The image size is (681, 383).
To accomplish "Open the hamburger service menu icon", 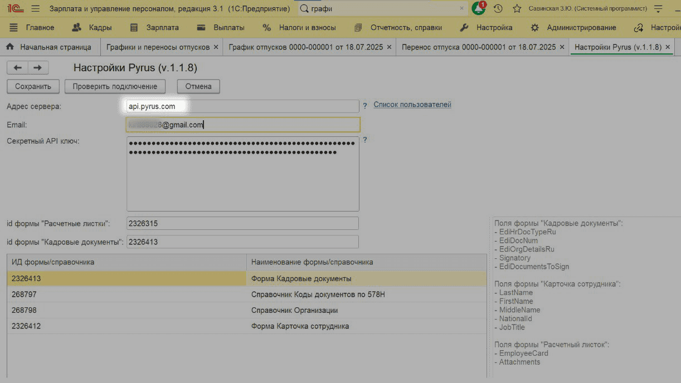I will tap(36, 8).
